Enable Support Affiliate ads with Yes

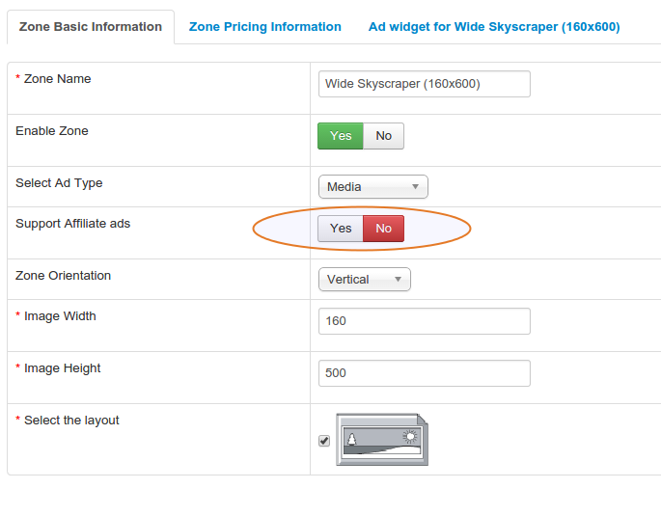pos(341,229)
